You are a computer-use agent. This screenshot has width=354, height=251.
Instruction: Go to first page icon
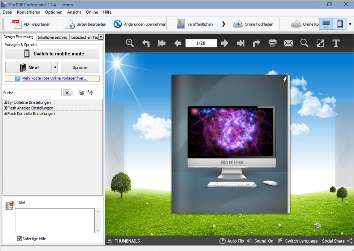point(162,43)
